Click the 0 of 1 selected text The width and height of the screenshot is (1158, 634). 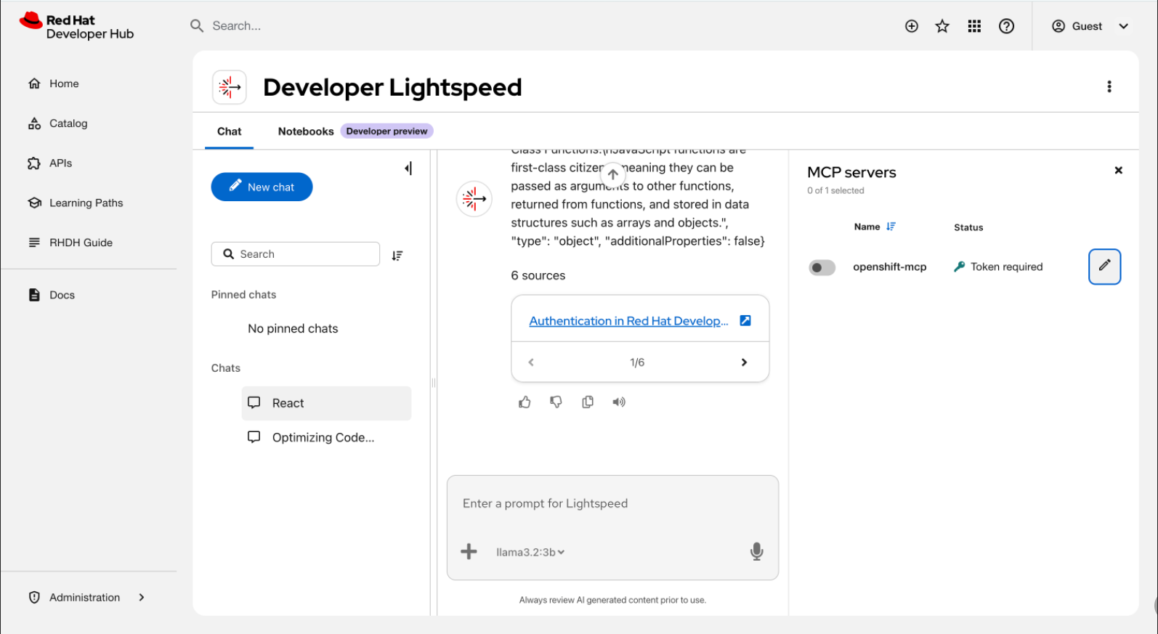click(x=835, y=190)
